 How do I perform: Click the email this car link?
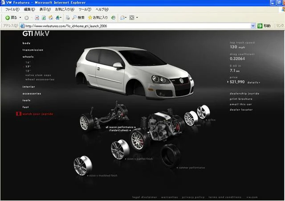pyautogui.click(x=240, y=104)
